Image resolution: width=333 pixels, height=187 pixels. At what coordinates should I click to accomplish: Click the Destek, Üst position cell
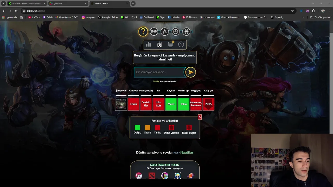point(146,104)
